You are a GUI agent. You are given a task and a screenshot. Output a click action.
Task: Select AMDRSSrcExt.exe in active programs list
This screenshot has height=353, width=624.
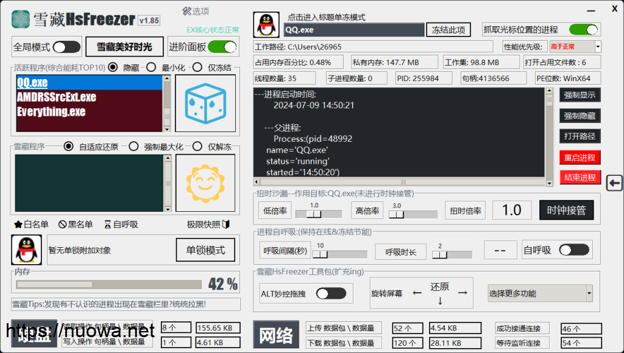point(57,97)
